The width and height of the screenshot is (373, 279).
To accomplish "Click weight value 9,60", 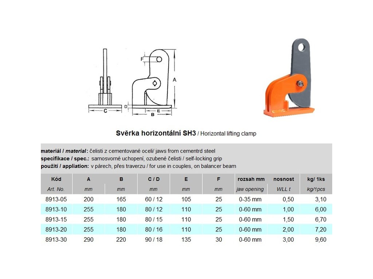I will click(321, 240).
